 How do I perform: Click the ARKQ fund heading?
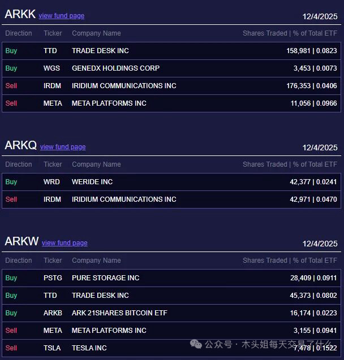[20, 146]
